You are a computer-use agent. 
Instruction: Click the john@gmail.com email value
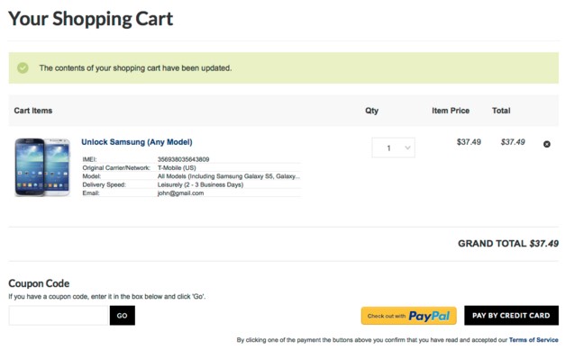pyautogui.click(x=180, y=193)
